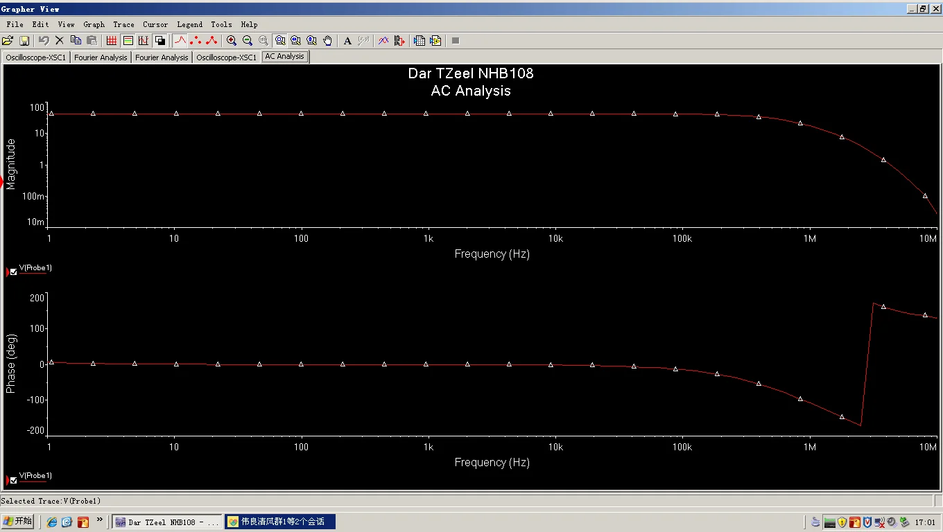This screenshot has width=943, height=532.
Task: Add text annotation with the A icon
Action: pyautogui.click(x=348, y=41)
